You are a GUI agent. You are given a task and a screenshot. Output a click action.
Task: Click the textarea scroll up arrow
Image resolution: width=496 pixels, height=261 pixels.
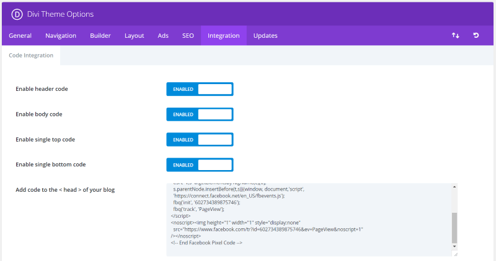[x=454, y=187]
